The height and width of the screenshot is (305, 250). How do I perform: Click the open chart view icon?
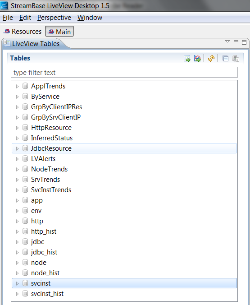[x=197, y=58]
